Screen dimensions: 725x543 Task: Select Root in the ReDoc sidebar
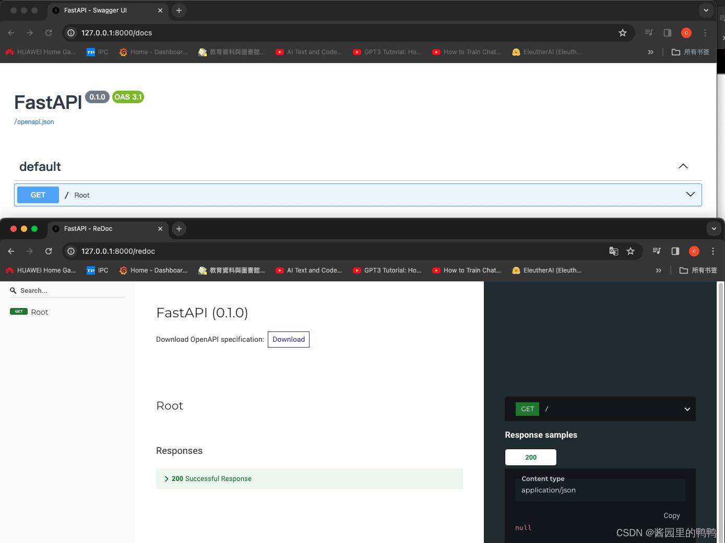point(39,311)
